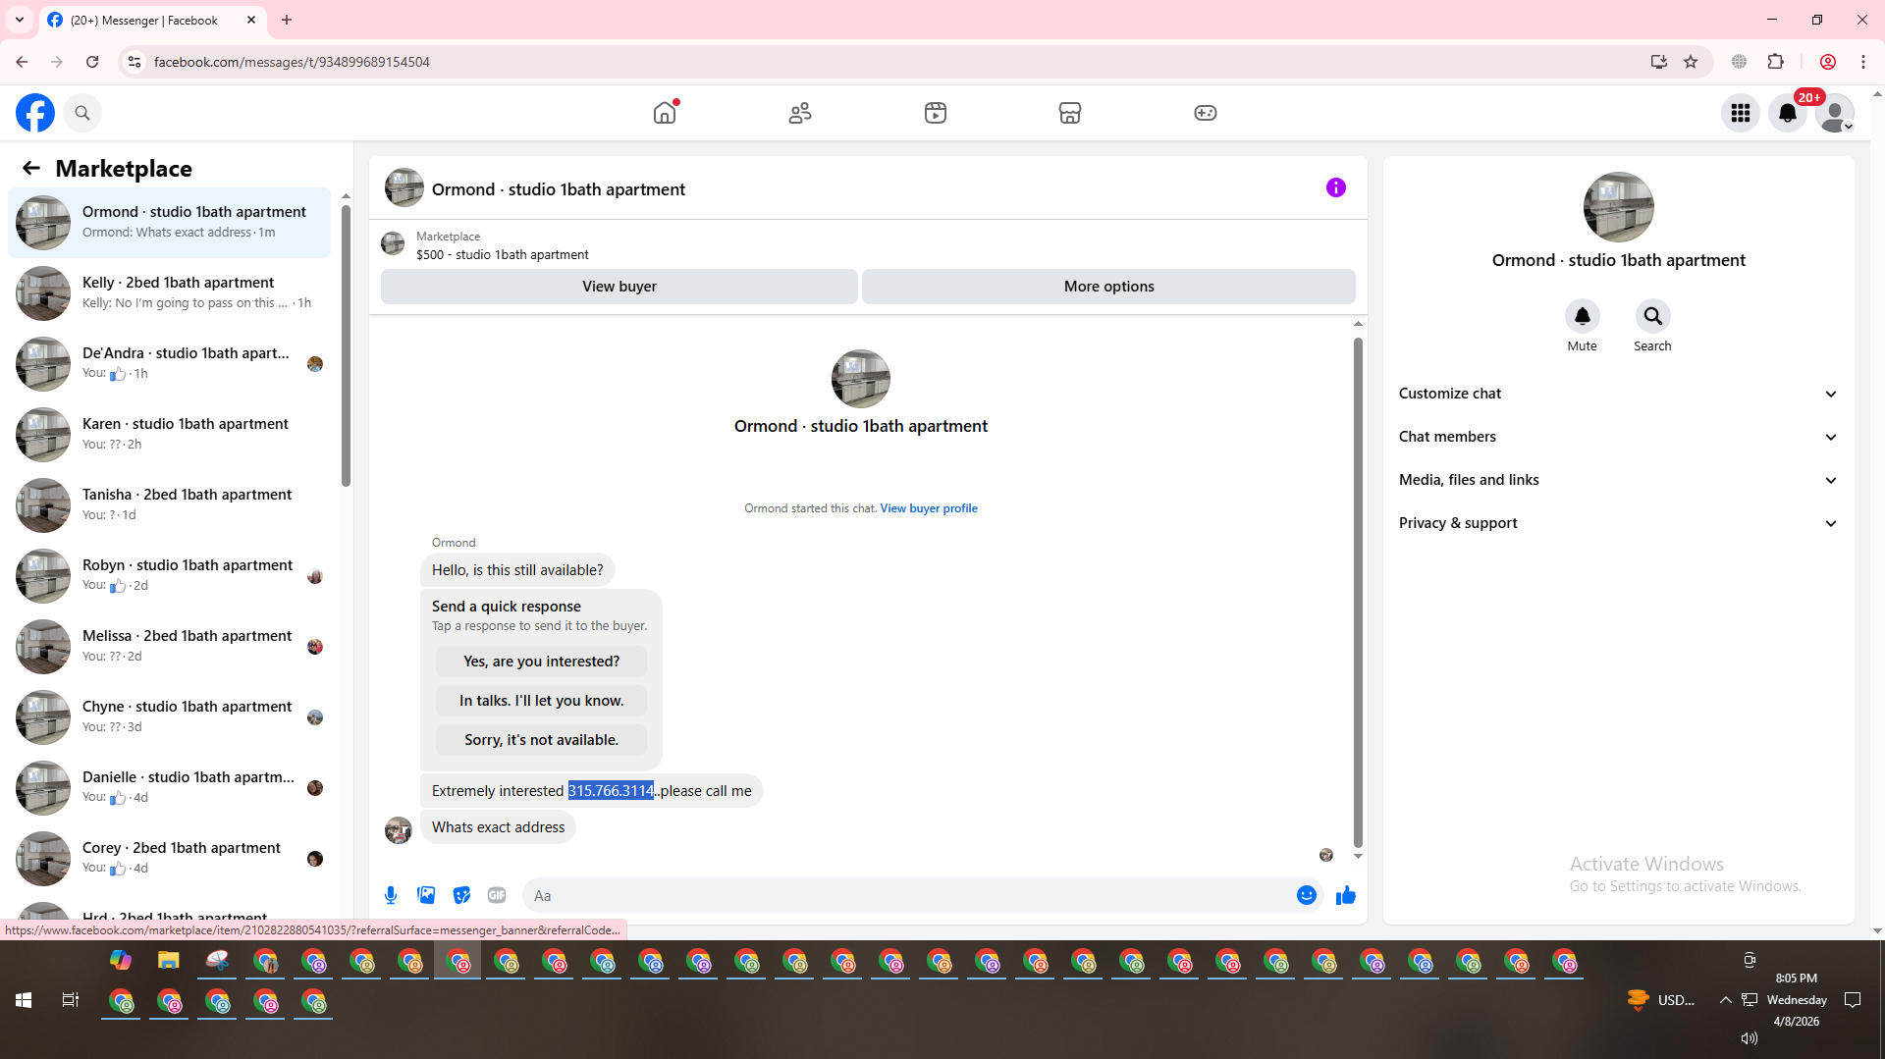Open the Chyne studio 1bath conversation
The image size is (1885, 1059).
170,717
